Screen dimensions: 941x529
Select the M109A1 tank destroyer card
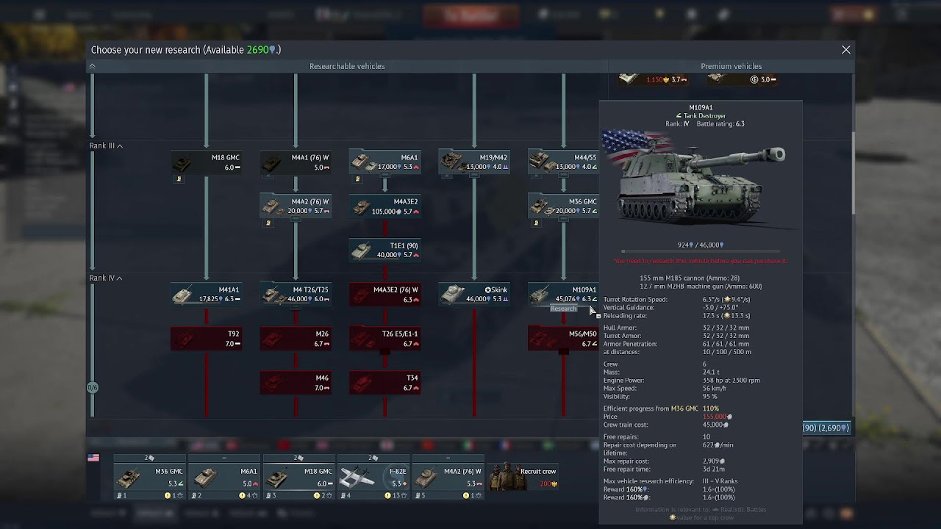(563, 295)
